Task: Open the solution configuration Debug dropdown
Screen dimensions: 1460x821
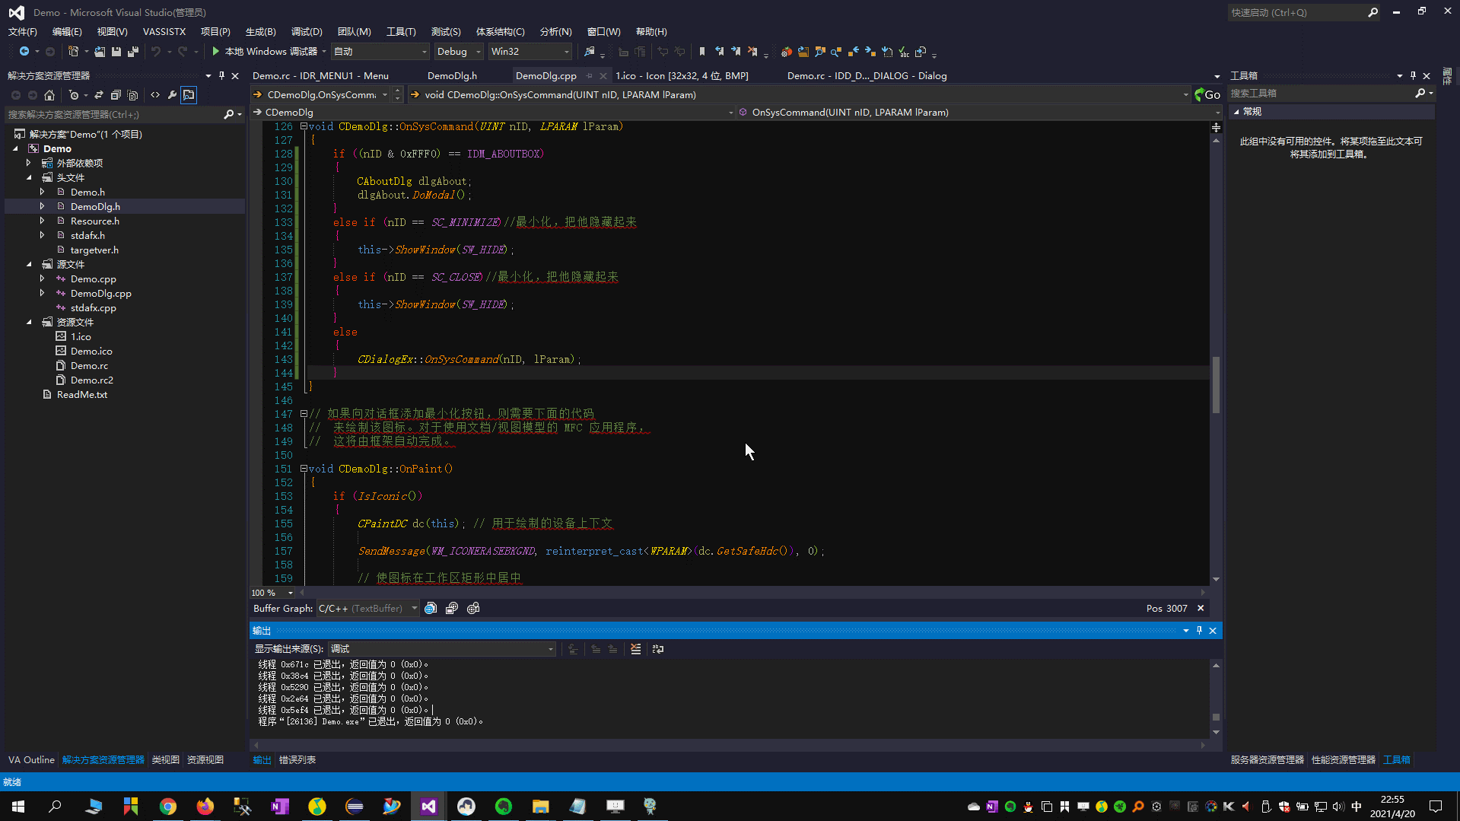Action: pyautogui.click(x=459, y=52)
